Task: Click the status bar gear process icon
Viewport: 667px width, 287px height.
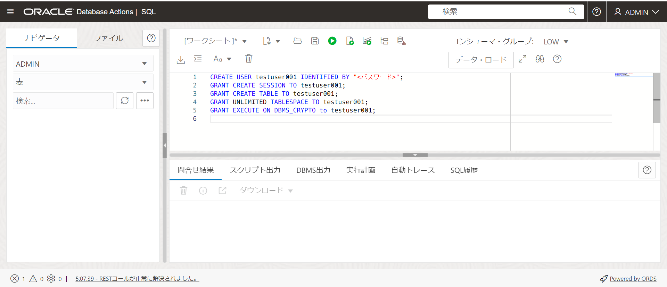Action: tap(51, 279)
